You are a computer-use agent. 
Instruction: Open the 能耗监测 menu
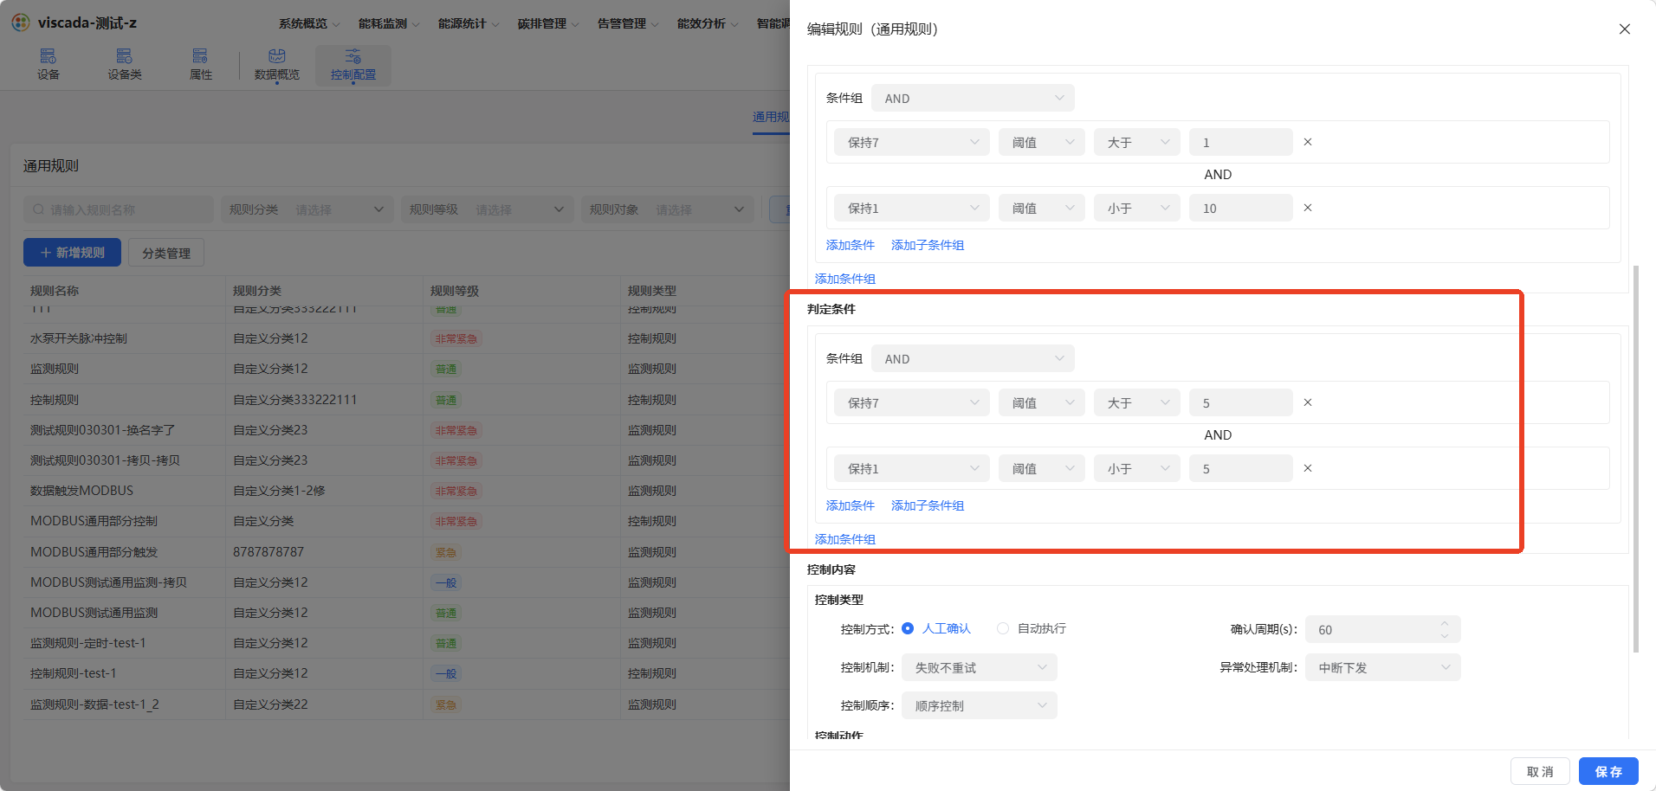pyautogui.click(x=389, y=23)
